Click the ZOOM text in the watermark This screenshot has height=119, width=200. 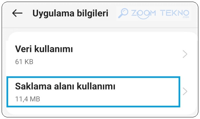pos(144,13)
